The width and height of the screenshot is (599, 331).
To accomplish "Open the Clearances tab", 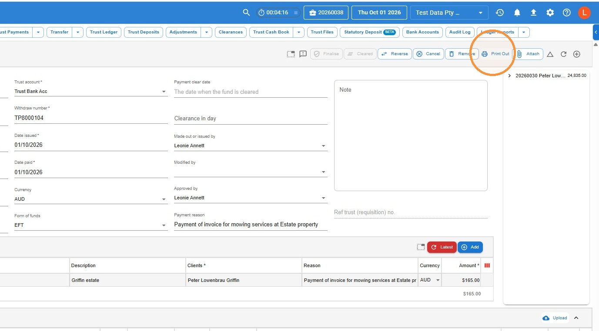I will click(231, 32).
